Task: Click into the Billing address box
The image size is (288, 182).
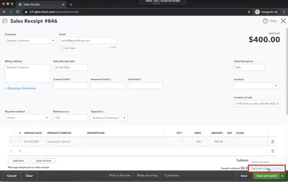Action: [x=27, y=73]
